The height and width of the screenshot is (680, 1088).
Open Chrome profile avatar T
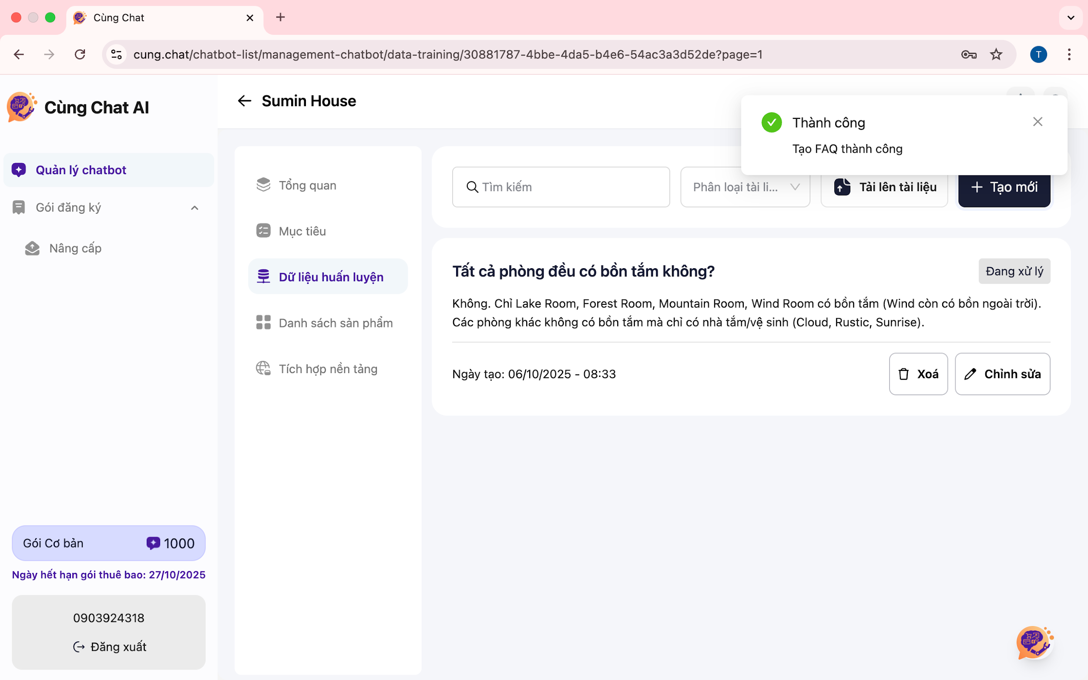pos(1038,54)
